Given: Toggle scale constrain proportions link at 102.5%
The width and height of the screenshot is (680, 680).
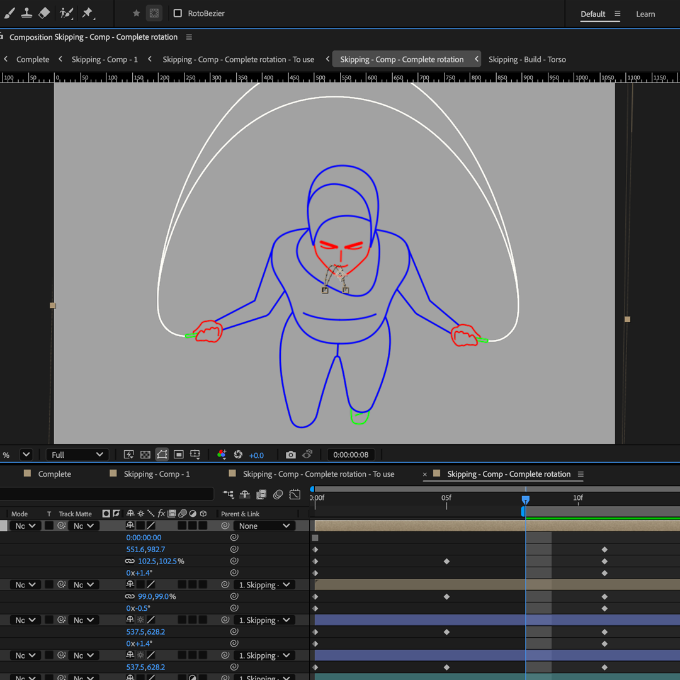Looking at the screenshot, I should (x=130, y=561).
